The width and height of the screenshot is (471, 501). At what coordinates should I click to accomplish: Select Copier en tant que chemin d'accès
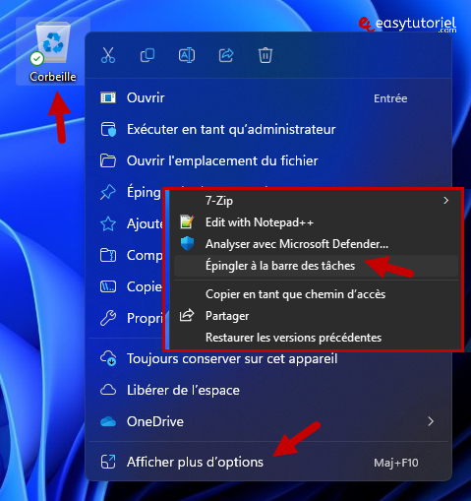tap(316, 294)
